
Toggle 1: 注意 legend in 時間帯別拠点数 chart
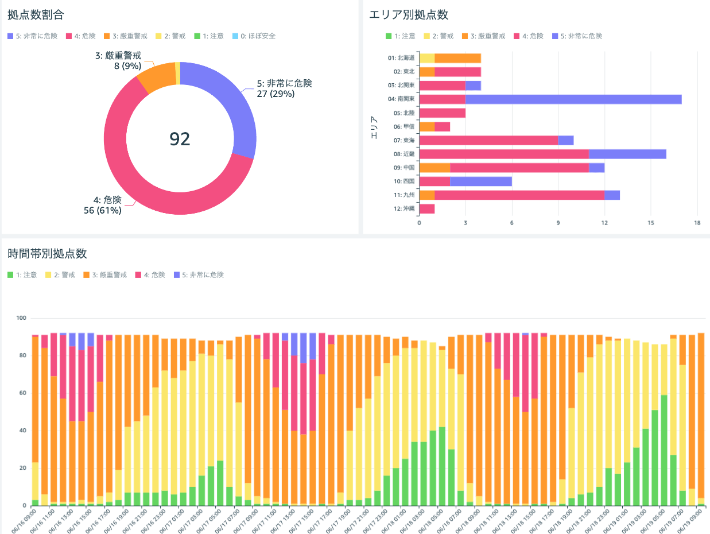(x=22, y=275)
